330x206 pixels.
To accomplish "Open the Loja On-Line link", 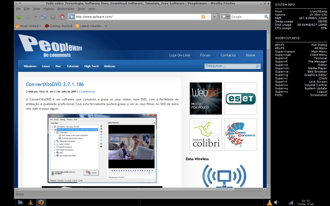I will pyautogui.click(x=180, y=55).
